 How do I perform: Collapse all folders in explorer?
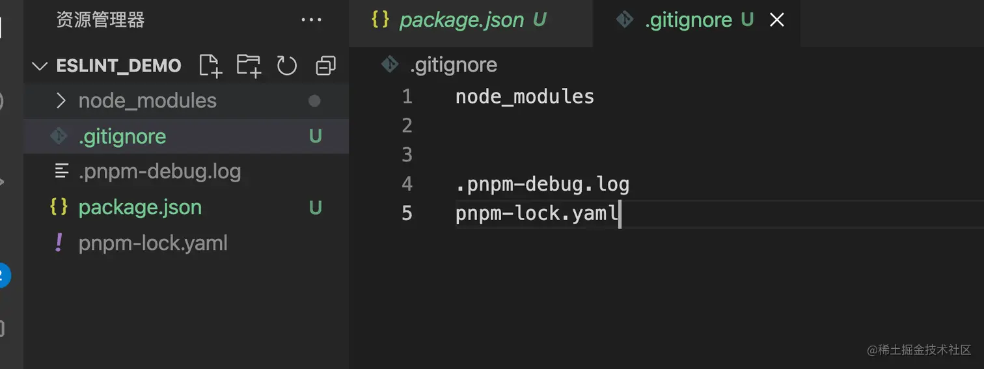click(325, 66)
